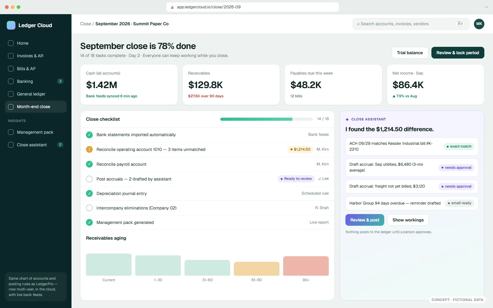Select Draft accrual: Sep utilities item

click(x=412, y=168)
